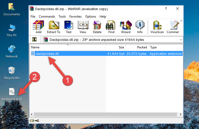Click the key password status bar icon
Screen dimensions: 199x129
tap(37, 121)
